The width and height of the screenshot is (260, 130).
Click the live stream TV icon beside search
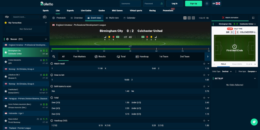45,17
